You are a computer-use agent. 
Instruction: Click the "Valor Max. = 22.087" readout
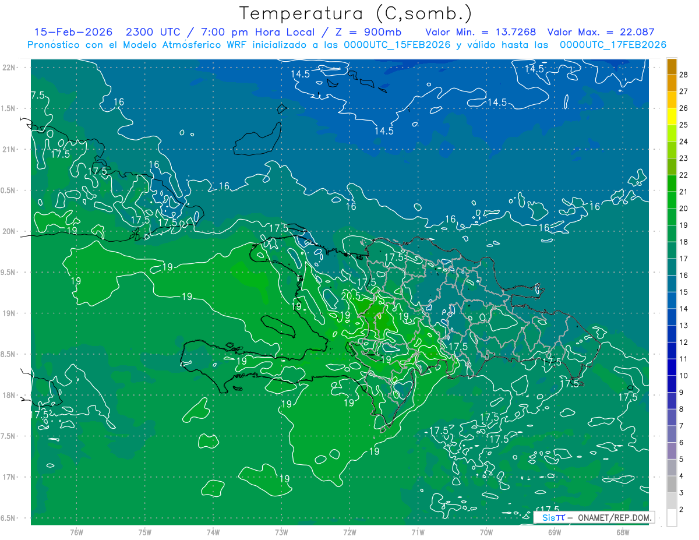point(601,32)
